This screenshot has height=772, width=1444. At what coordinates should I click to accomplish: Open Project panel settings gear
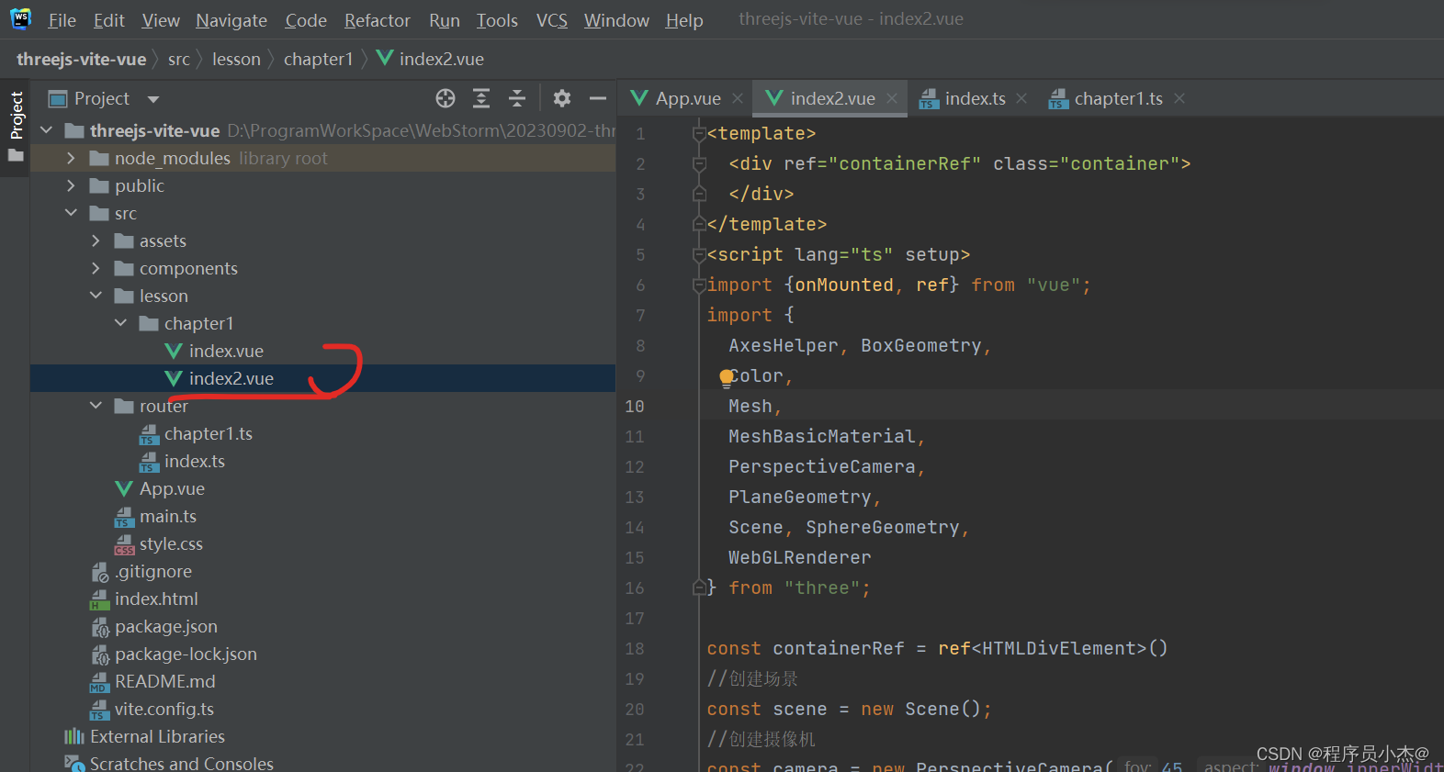click(x=562, y=98)
